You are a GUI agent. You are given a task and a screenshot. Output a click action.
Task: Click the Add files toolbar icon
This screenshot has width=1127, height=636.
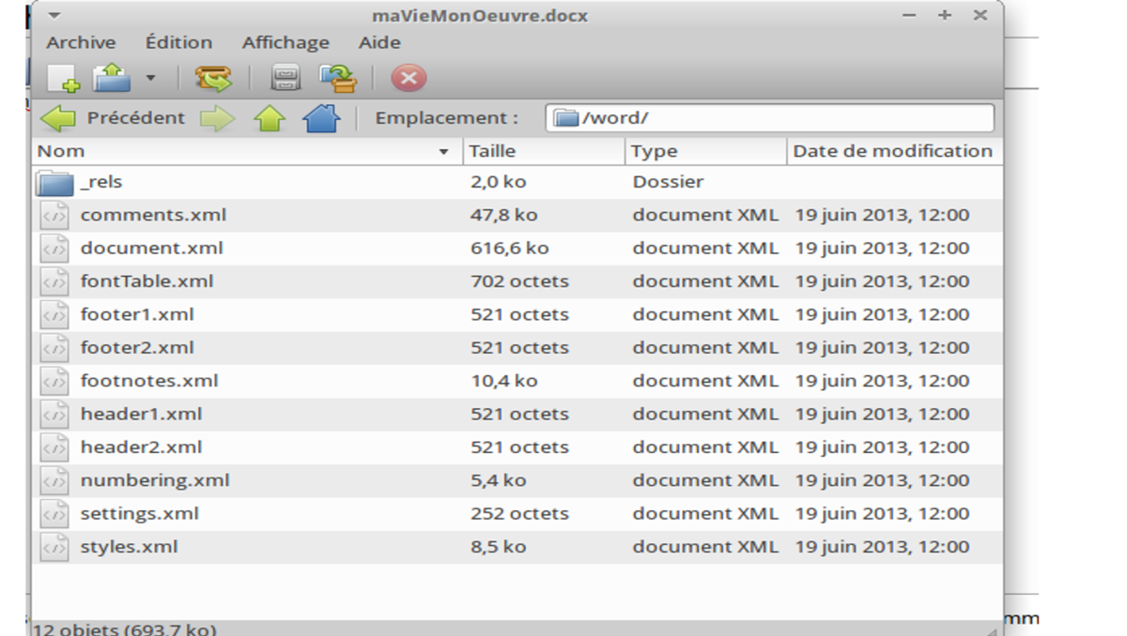point(285,78)
